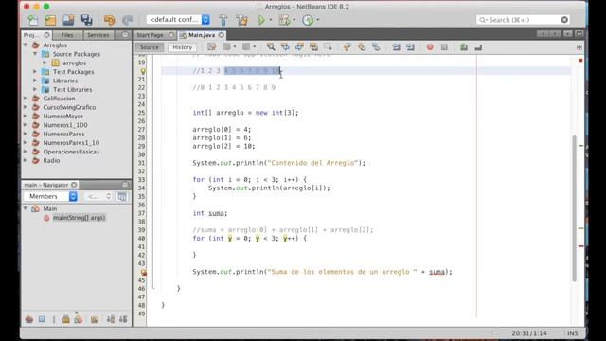Open the Members dropdown in Navigator

click(x=73, y=196)
